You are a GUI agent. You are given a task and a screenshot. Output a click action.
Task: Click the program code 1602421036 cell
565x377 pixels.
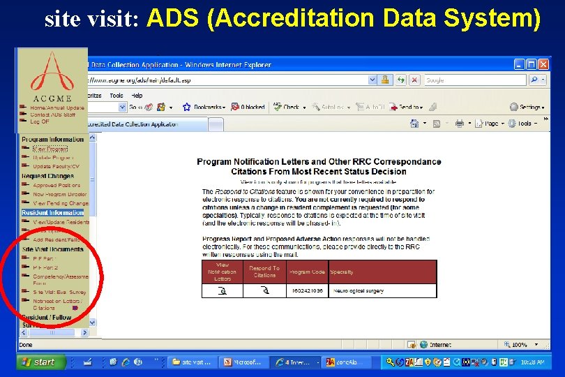[308, 290]
